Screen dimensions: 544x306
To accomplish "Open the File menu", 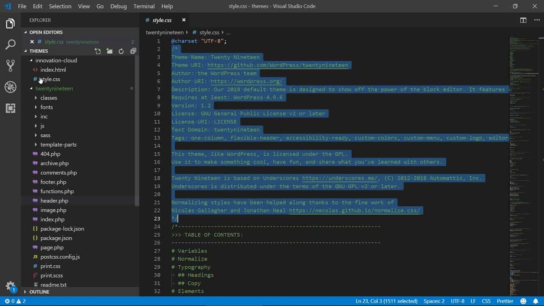I will click(x=22, y=6).
